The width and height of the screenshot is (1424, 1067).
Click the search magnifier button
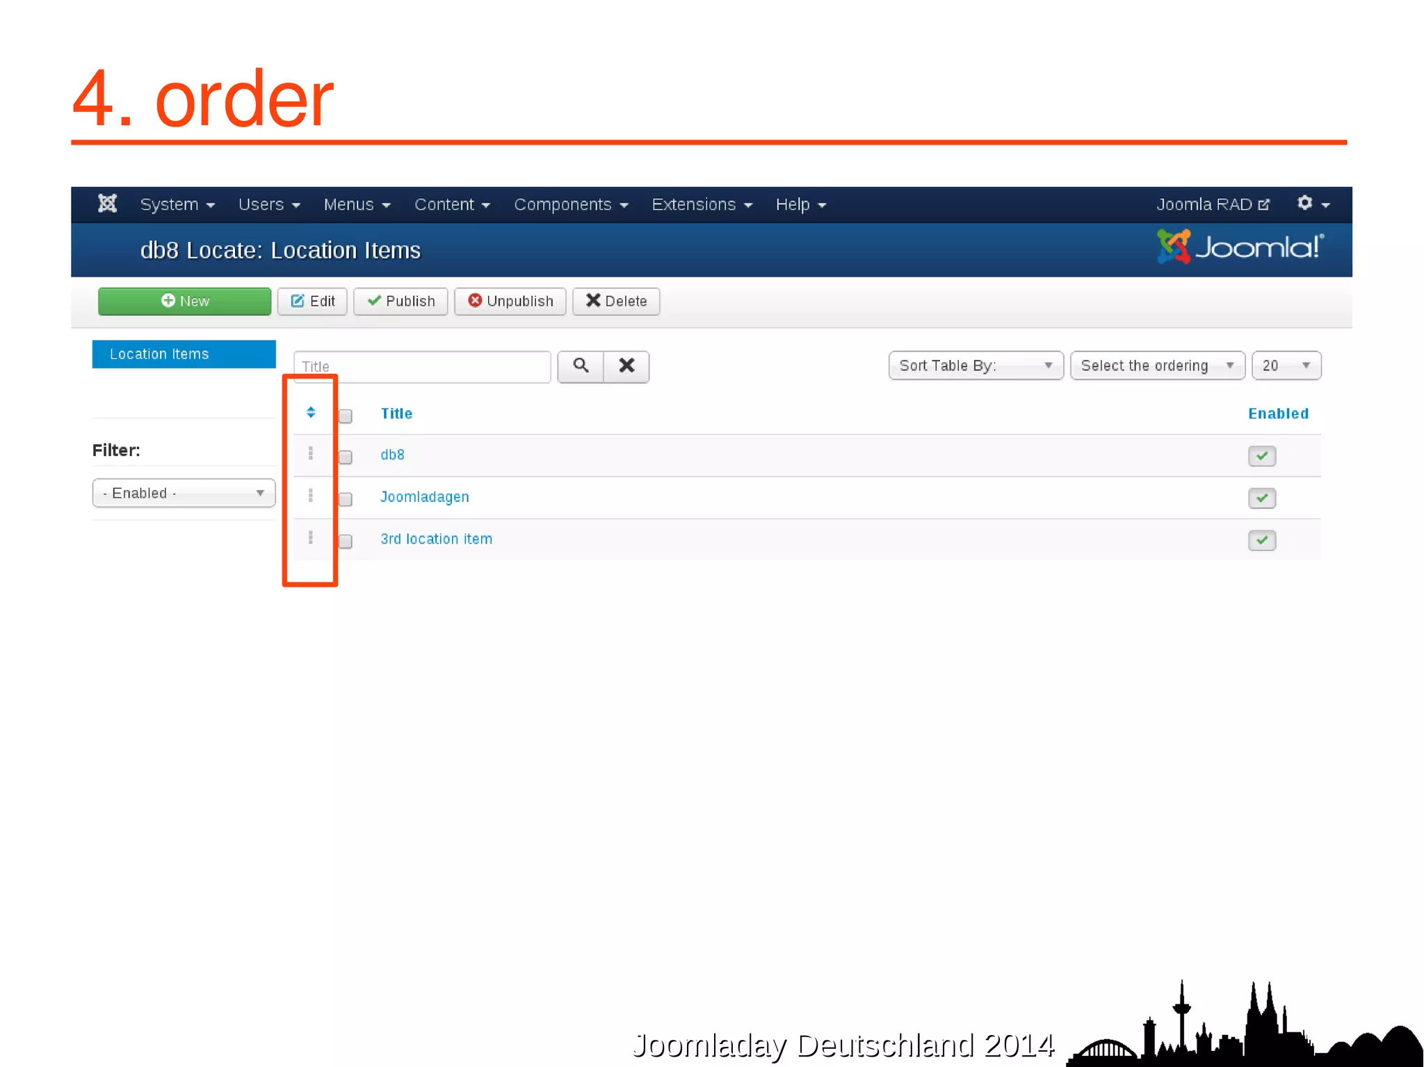pos(581,366)
